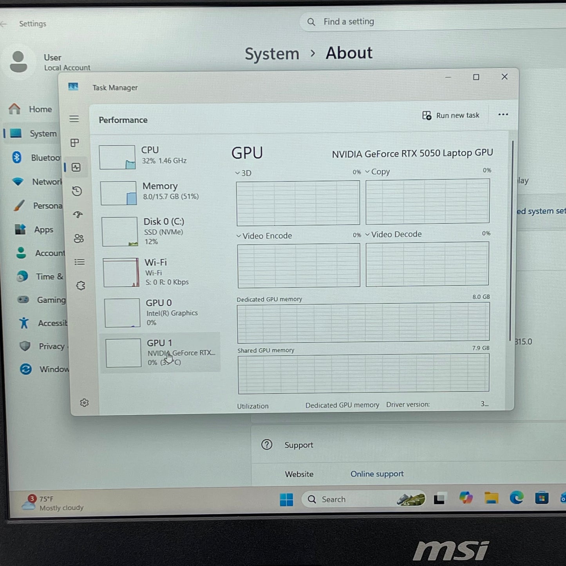Click the search magnifier in Settings
The height and width of the screenshot is (566, 566).
click(x=311, y=22)
